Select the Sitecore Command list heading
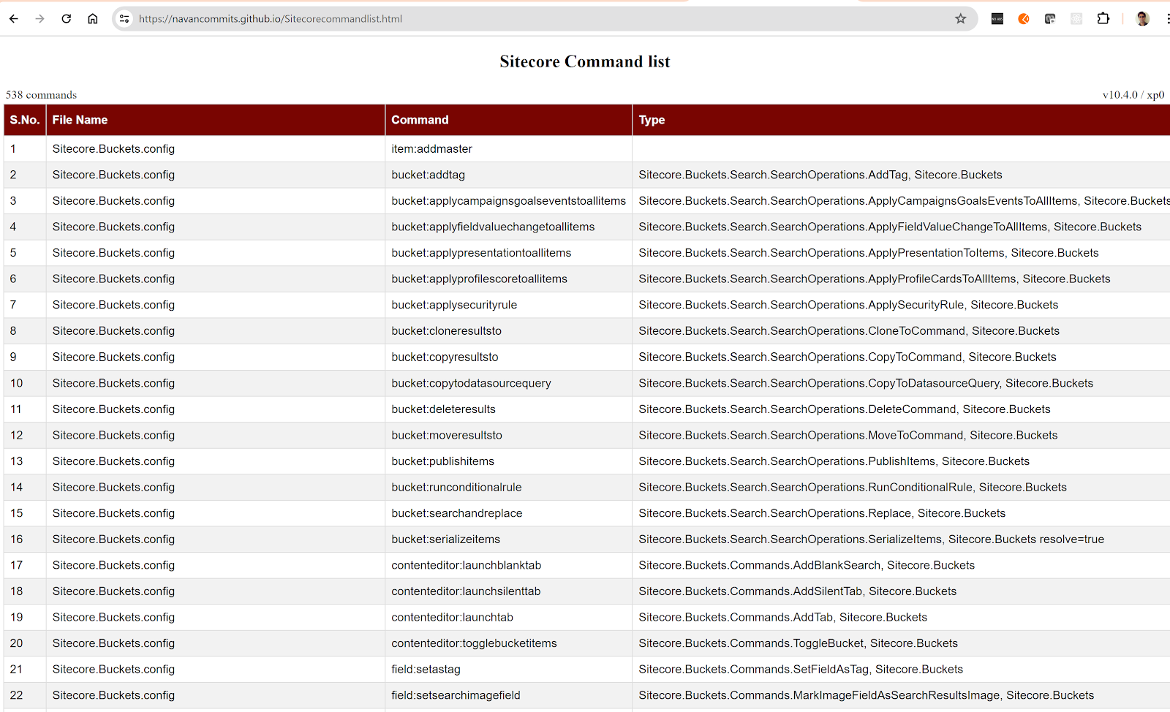 click(x=585, y=61)
